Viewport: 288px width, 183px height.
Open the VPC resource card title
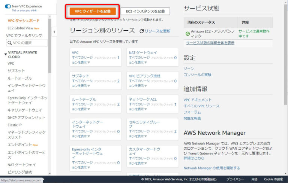75,53
